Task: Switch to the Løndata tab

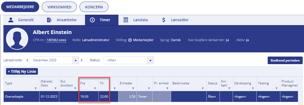Action: tap(136, 20)
